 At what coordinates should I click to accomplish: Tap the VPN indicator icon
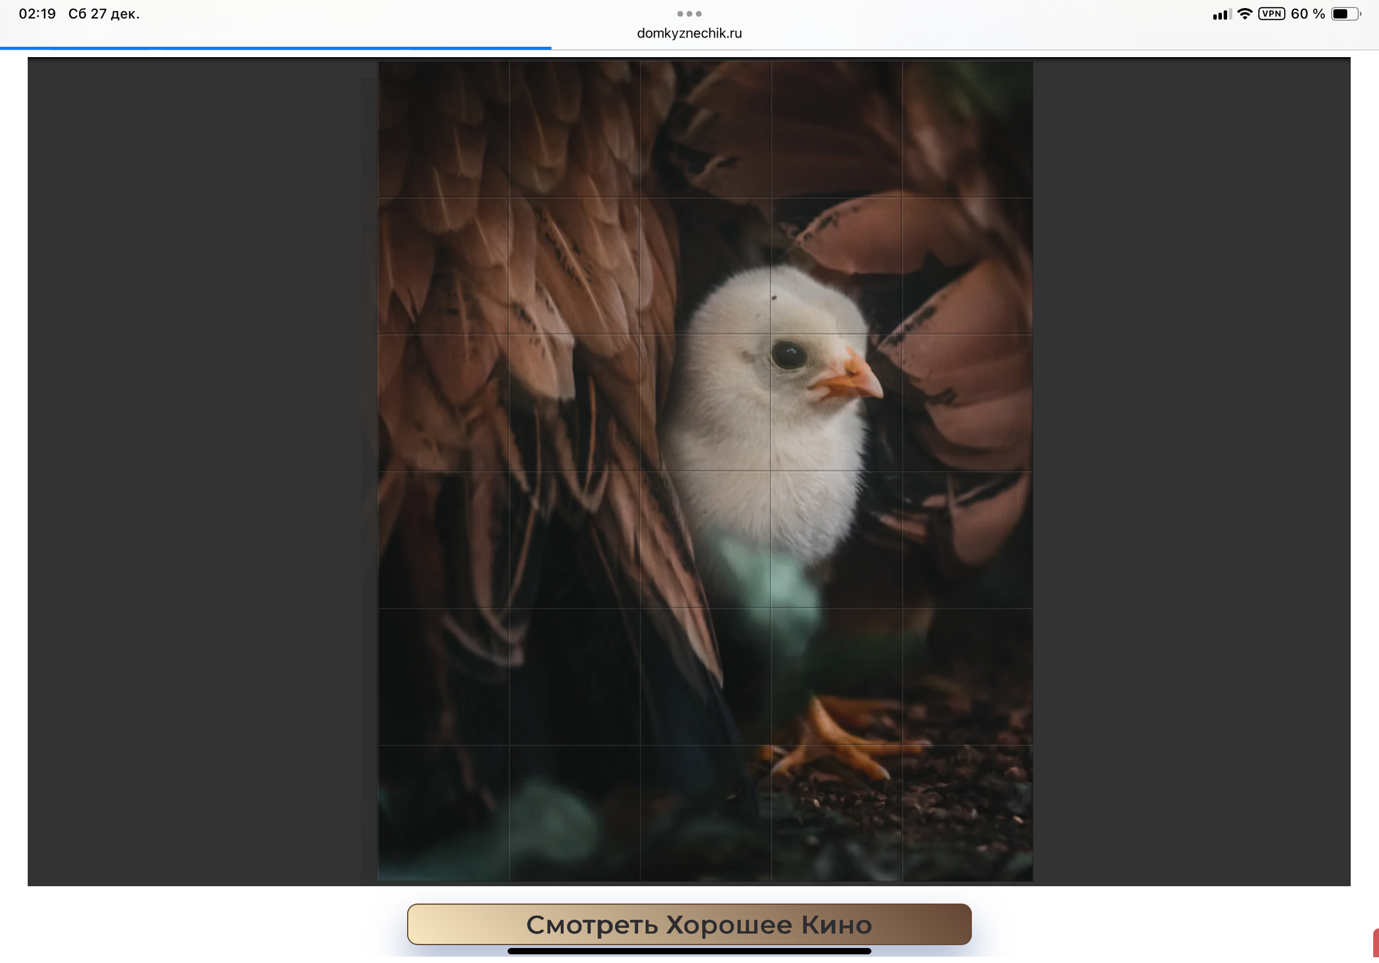(x=1271, y=14)
